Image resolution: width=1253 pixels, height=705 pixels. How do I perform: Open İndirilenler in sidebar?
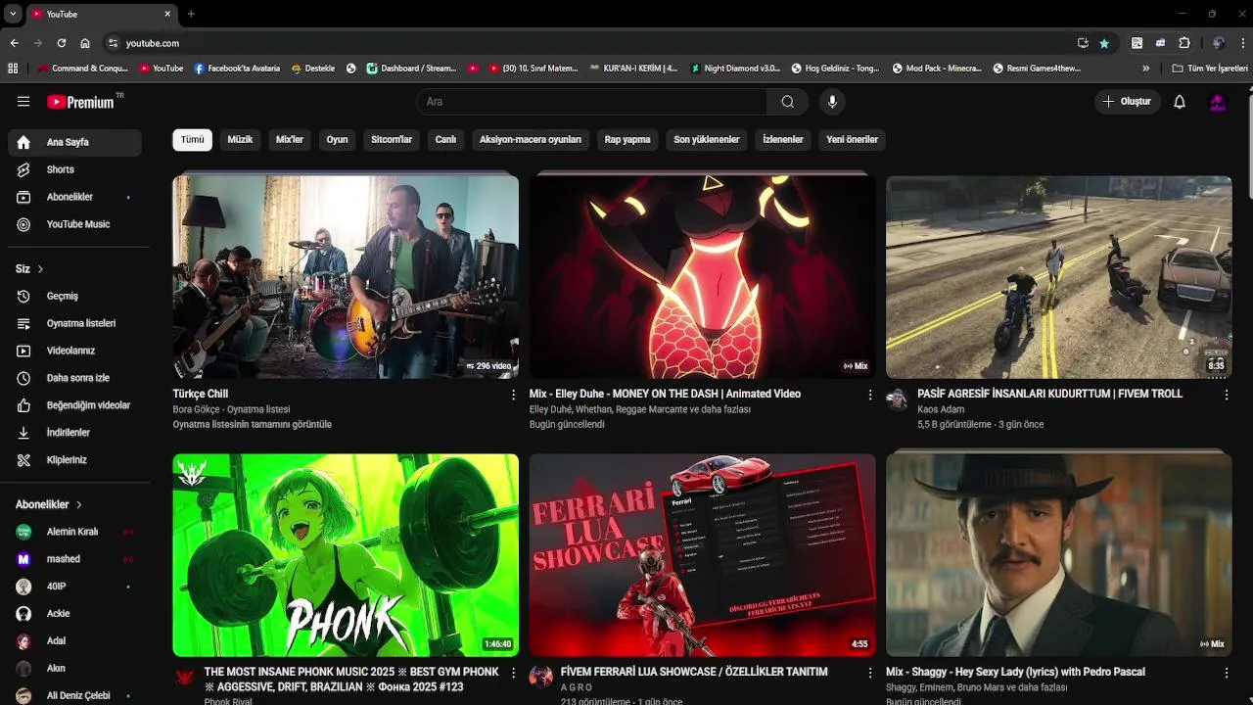(x=74, y=433)
